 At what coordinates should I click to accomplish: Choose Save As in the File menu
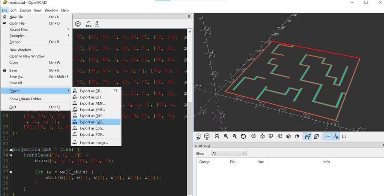(x=36, y=77)
